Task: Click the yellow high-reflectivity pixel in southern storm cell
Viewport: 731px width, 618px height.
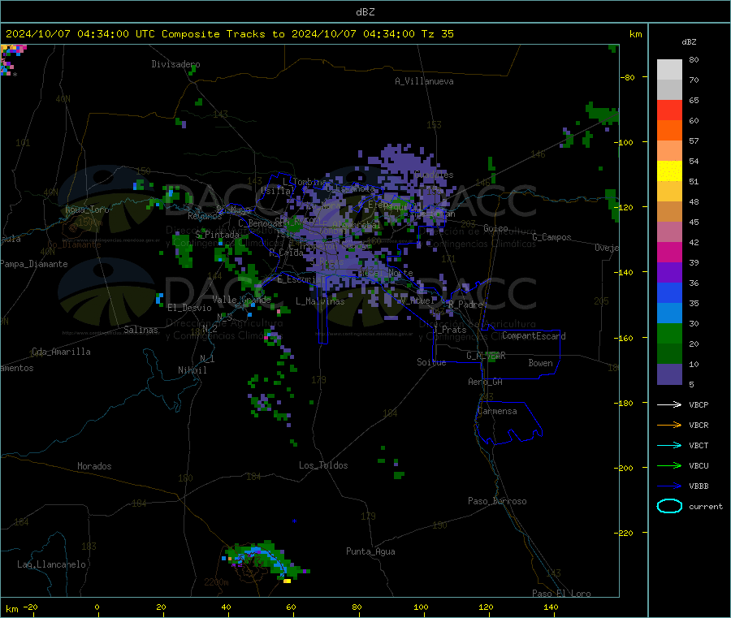Action: (x=288, y=581)
